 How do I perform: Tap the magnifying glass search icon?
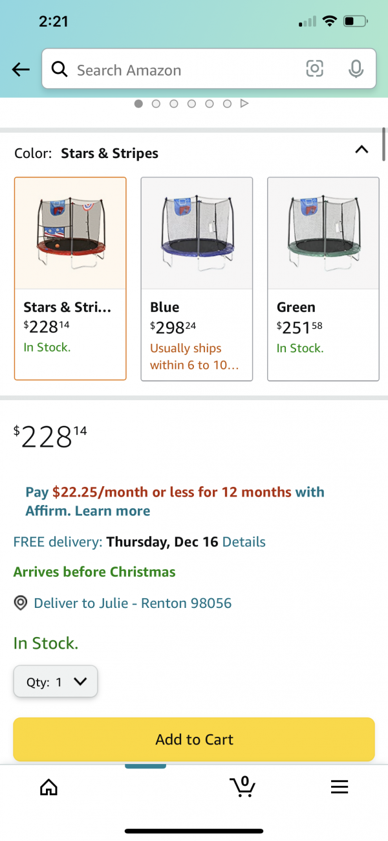tap(59, 69)
